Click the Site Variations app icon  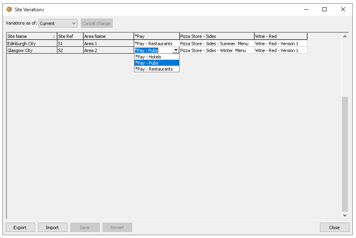9,9
